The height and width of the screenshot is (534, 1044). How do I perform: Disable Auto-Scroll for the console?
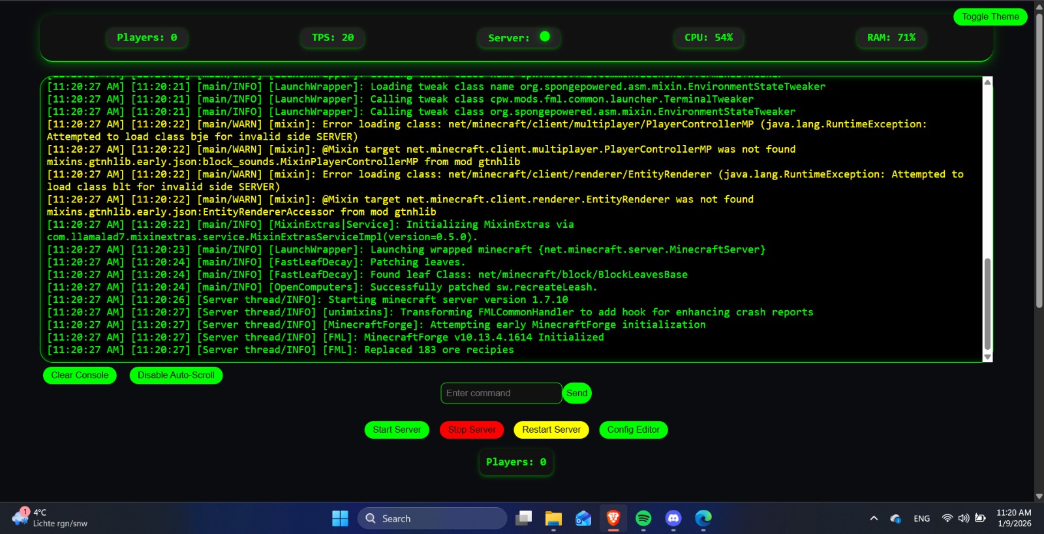(176, 375)
